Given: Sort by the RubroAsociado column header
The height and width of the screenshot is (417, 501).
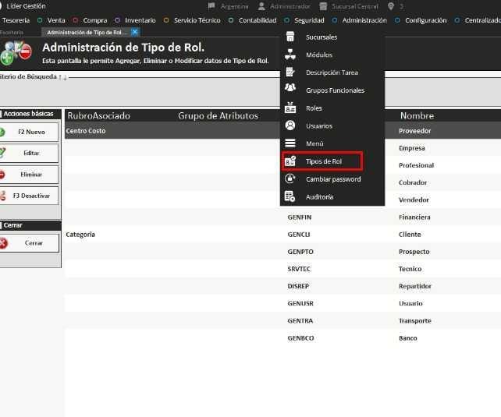Looking at the screenshot, I should (98, 115).
